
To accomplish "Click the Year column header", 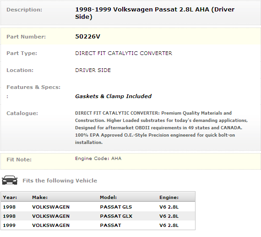I will pos(10,197).
